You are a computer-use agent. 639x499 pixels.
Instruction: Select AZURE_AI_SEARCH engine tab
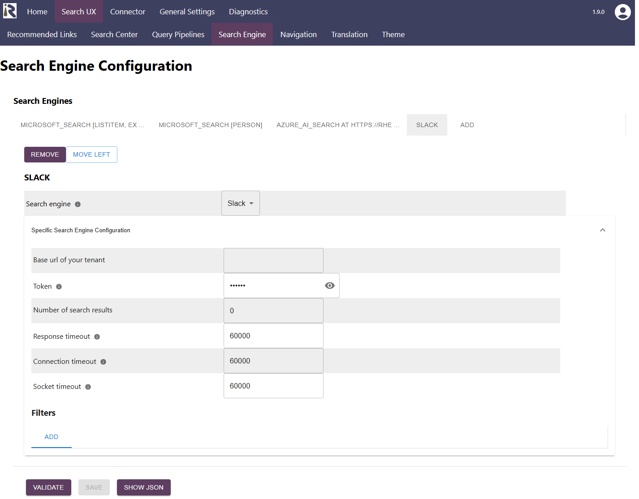pyautogui.click(x=338, y=125)
